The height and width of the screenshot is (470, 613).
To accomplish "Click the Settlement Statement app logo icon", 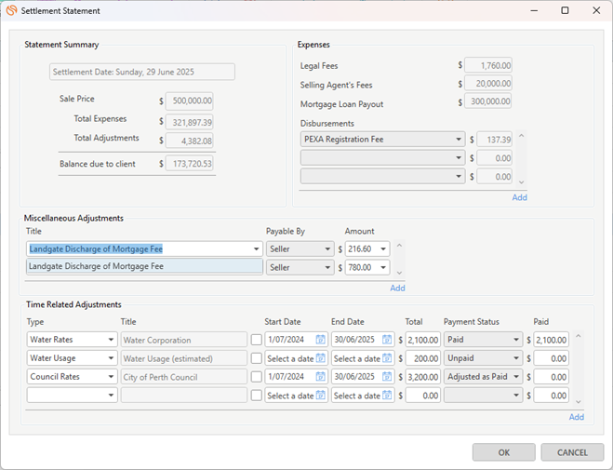I will [x=11, y=10].
